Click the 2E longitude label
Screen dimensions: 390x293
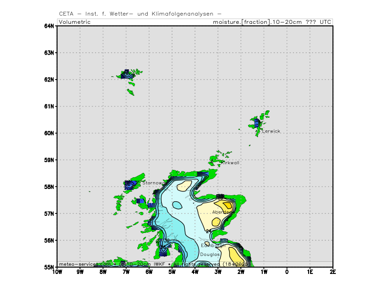coord(333,272)
